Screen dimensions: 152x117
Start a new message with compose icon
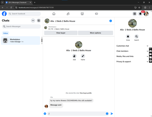[39, 20]
